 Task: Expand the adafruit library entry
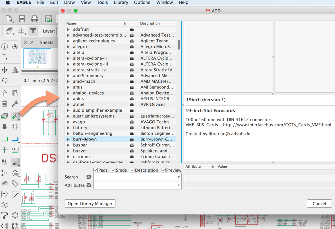coord(68,29)
